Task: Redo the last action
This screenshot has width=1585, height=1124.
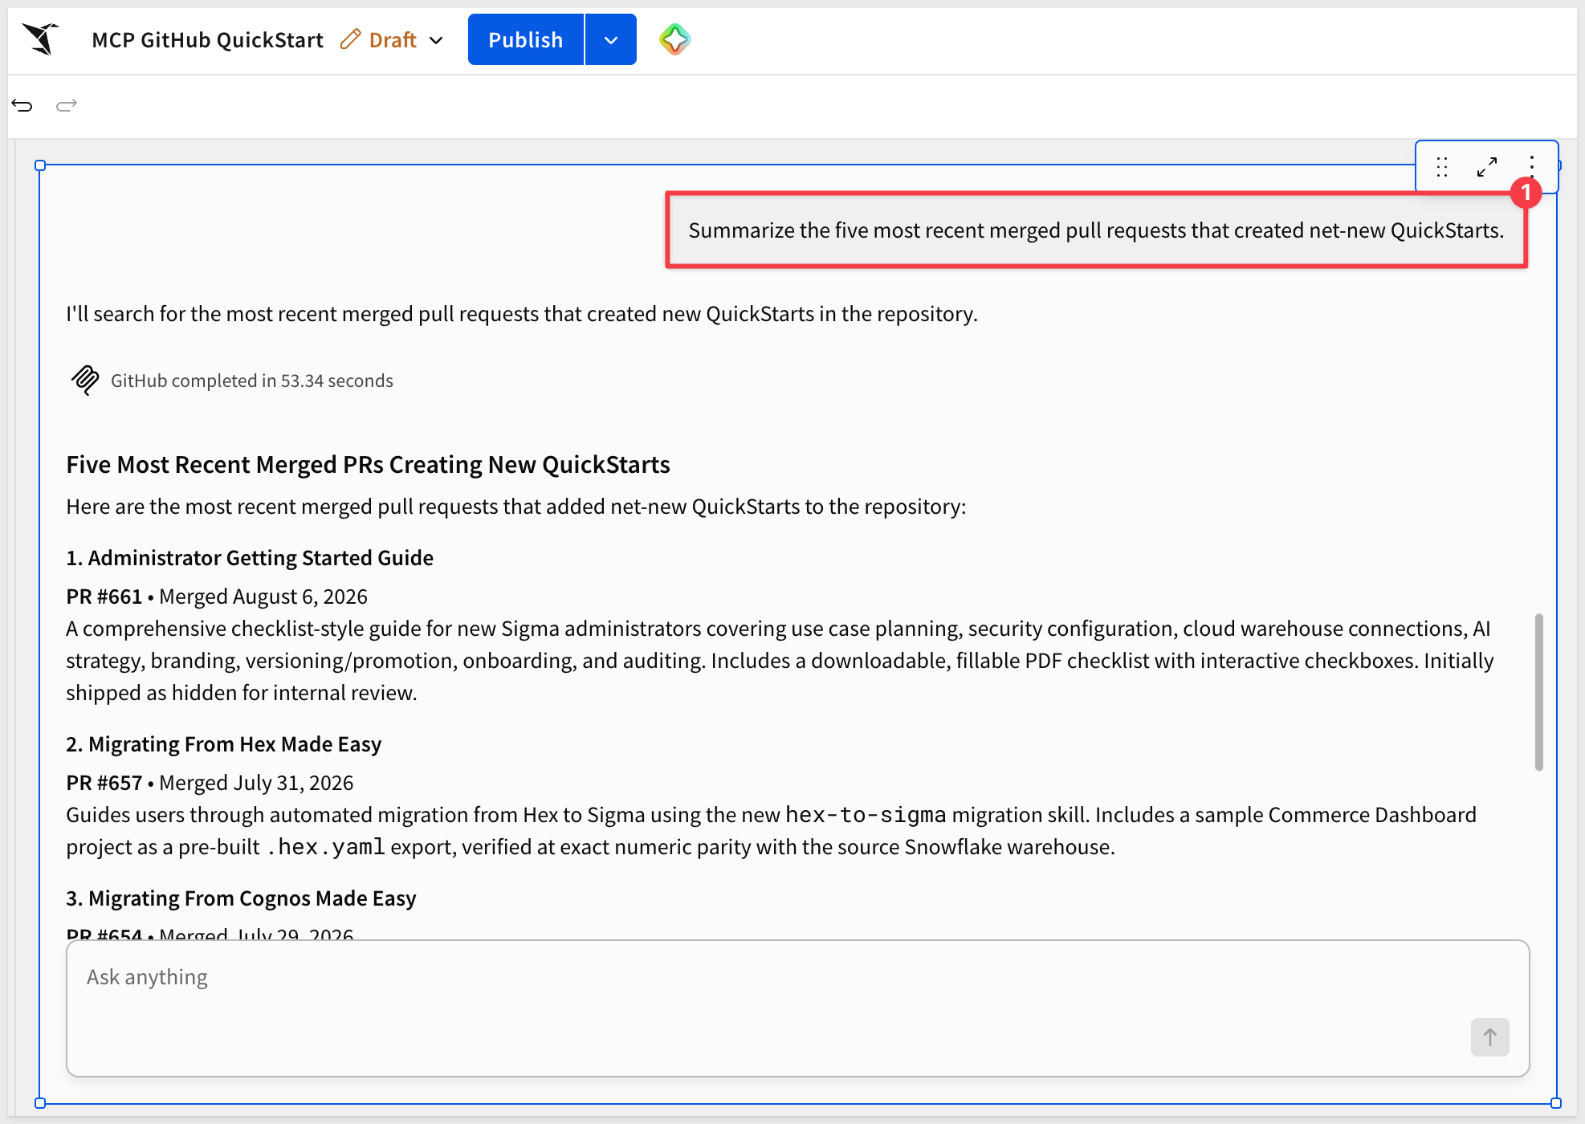Action: 67,105
